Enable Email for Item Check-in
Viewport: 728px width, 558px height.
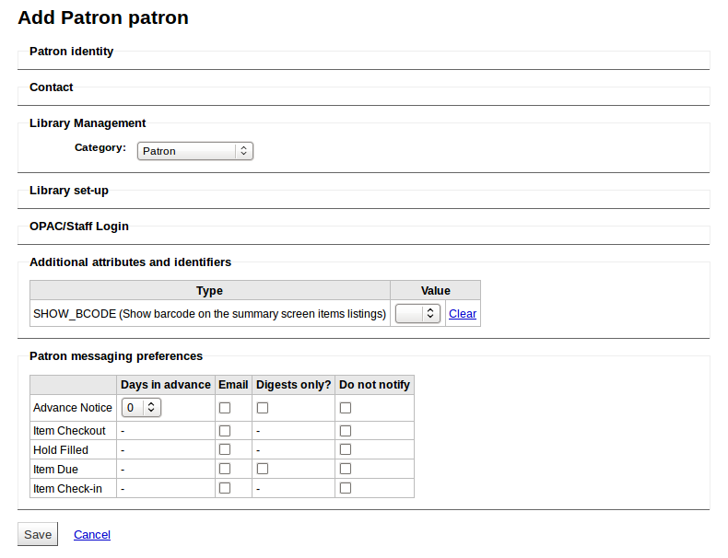point(225,489)
